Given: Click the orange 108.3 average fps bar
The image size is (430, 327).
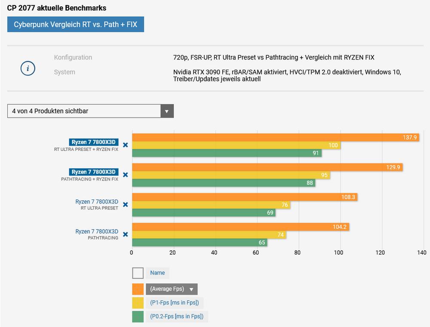Looking at the screenshot, I should pyautogui.click(x=245, y=197).
